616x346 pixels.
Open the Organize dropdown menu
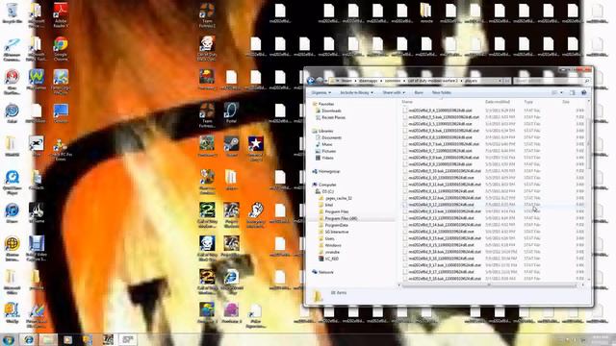pyautogui.click(x=321, y=92)
